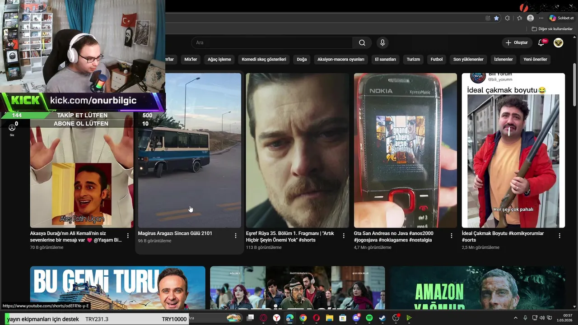
Task: Open the Eşref Rüya short thumbnail
Action: pos(298,150)
